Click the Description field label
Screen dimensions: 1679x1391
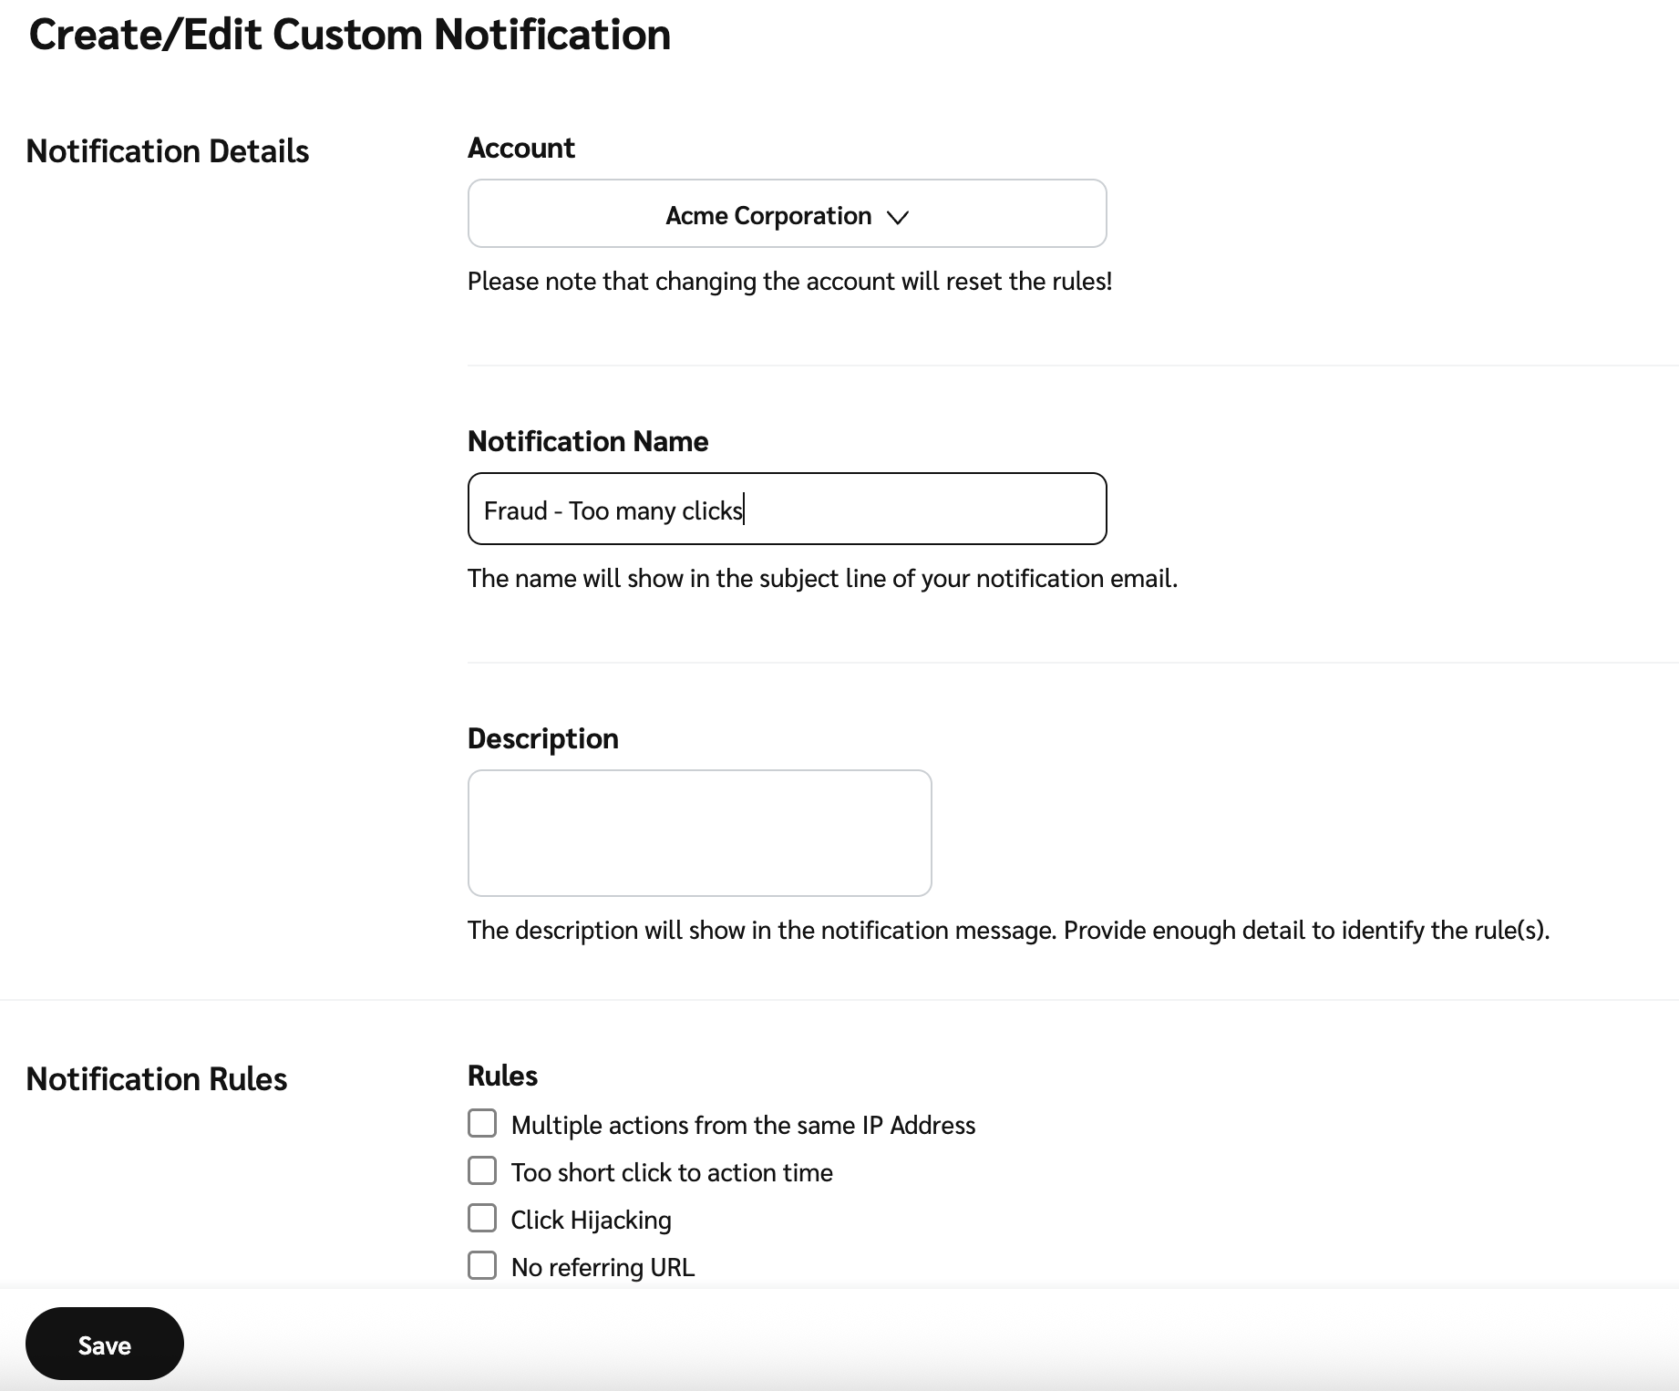coord(542,738)
